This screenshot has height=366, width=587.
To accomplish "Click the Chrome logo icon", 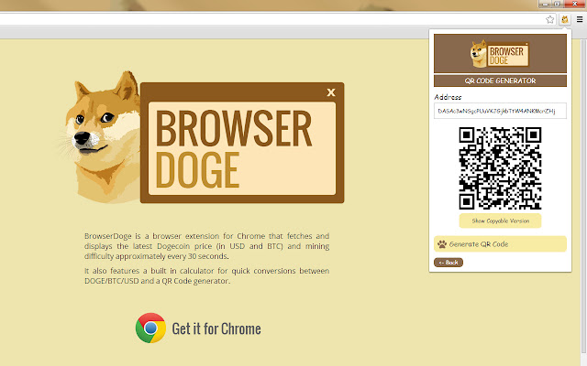I will pos(150,328).
